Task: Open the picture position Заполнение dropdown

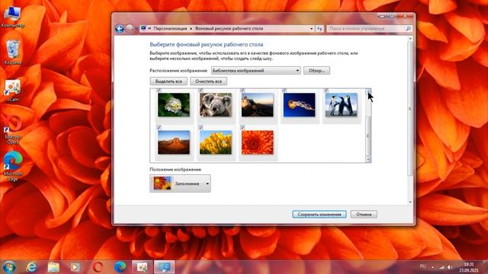Action: [180, 183]
